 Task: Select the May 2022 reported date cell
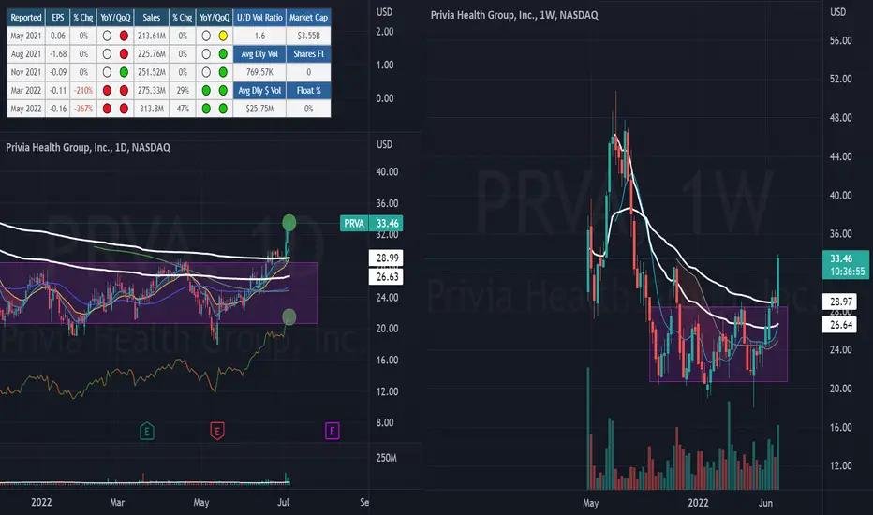coord(26,109)
